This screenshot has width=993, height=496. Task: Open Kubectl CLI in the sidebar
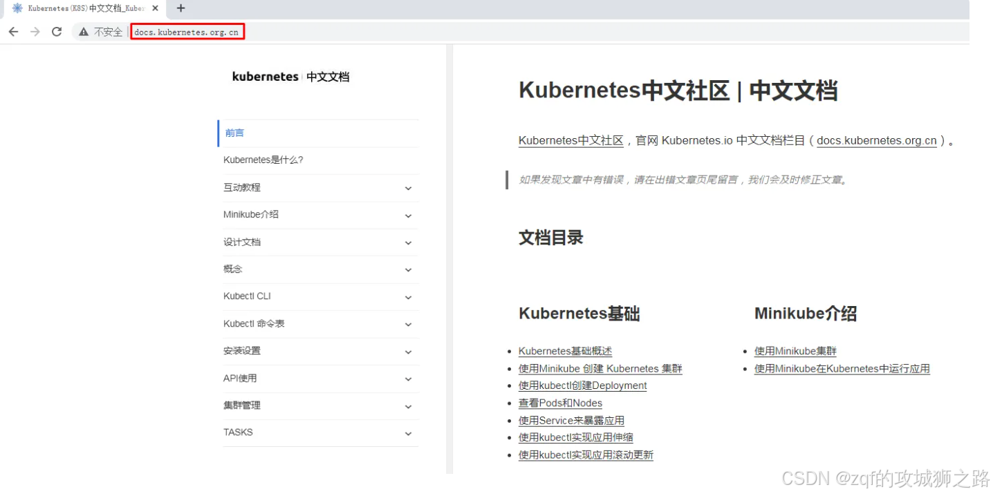pos(247,296)
